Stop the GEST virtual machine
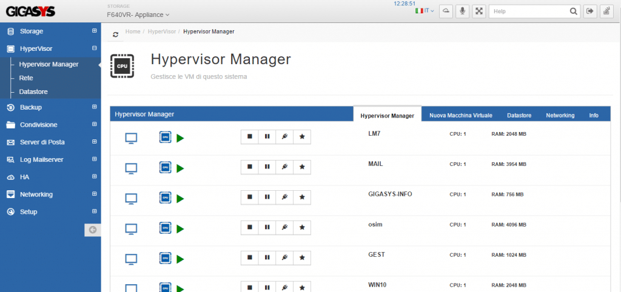Screen dimensions: 621x292 249,257
